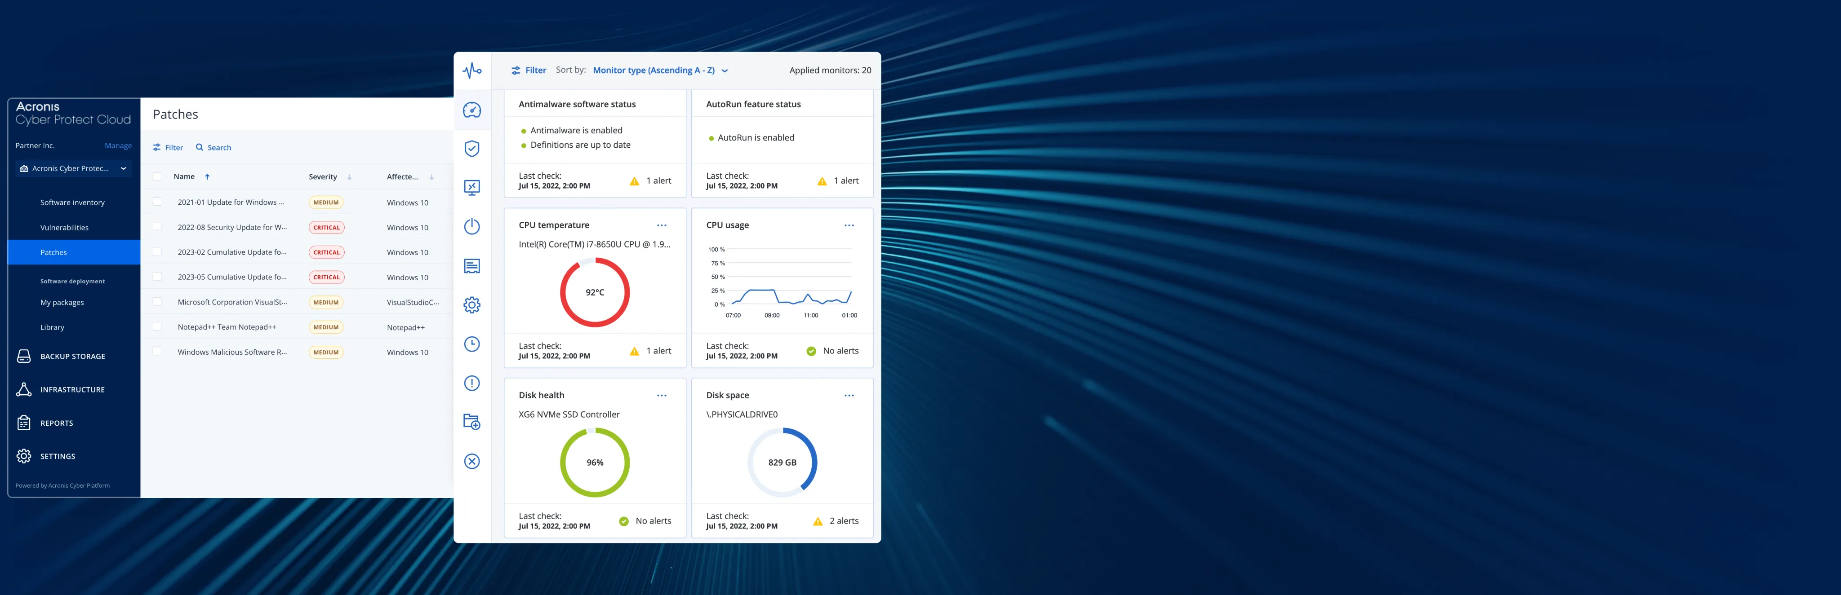The width and height of the screenshot is (1841, 595).
Task: Check the 2021-01 Update for Windows row checkbox
Action: [157, 202]
